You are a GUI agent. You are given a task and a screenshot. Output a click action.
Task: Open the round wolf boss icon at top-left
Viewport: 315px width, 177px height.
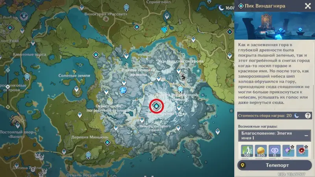(24, 16)
